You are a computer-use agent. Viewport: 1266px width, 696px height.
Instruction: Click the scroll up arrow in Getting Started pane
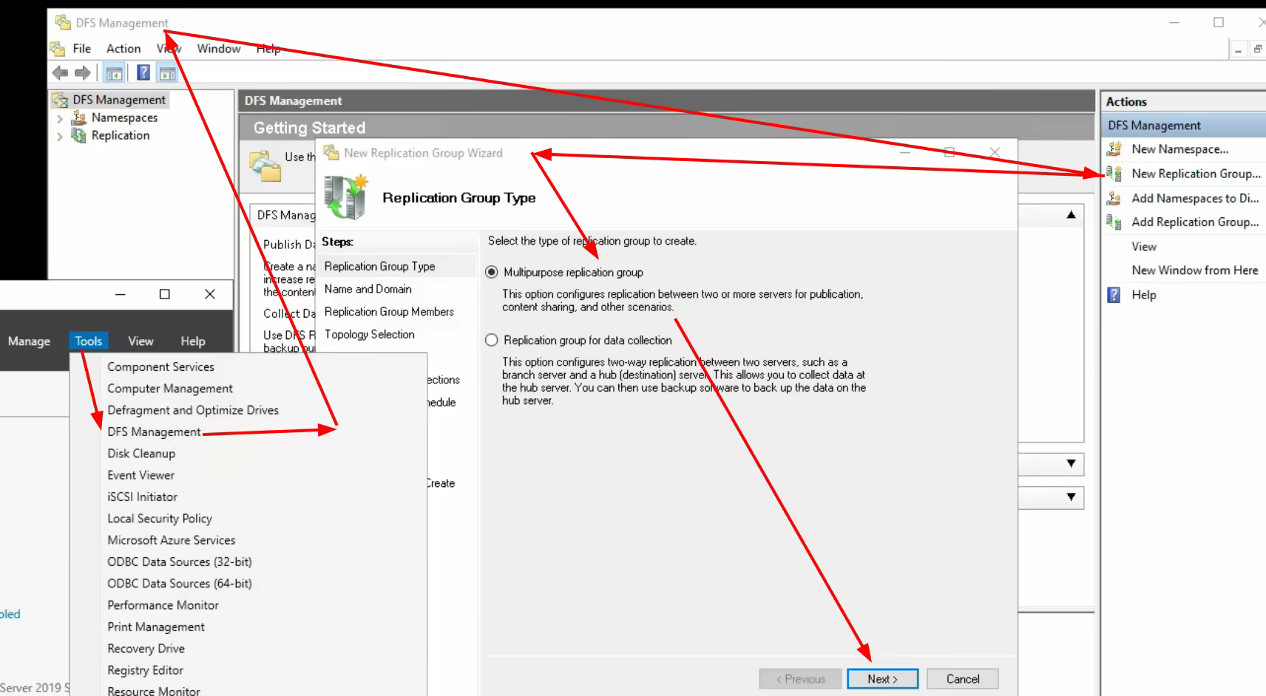point(1071,215)
